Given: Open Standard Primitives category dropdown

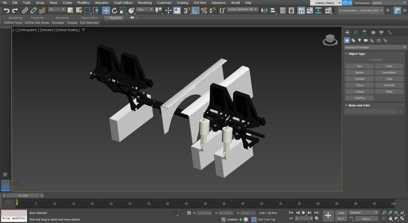Looking at the screenshot, I should [375, 47].
